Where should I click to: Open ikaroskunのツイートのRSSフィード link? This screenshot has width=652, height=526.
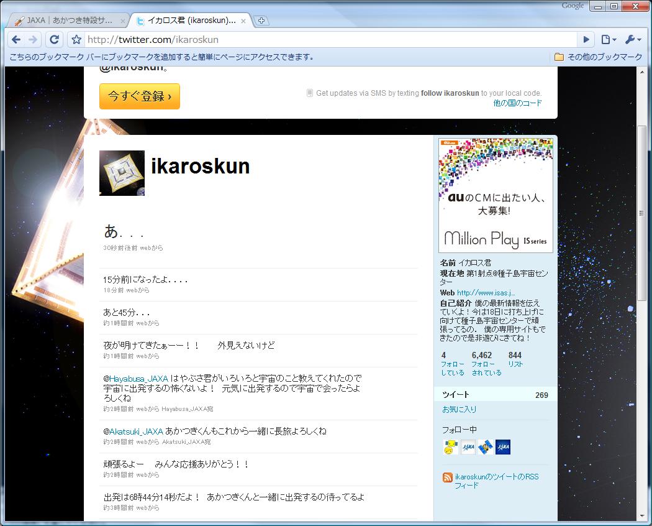click(x=497, y=481)
